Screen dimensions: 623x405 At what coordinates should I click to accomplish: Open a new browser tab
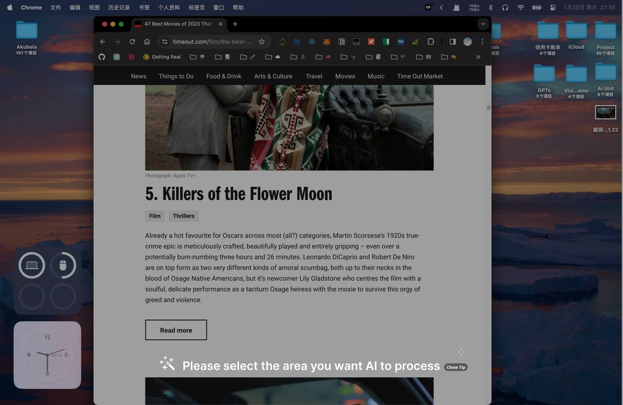click(x=235, y=24)
